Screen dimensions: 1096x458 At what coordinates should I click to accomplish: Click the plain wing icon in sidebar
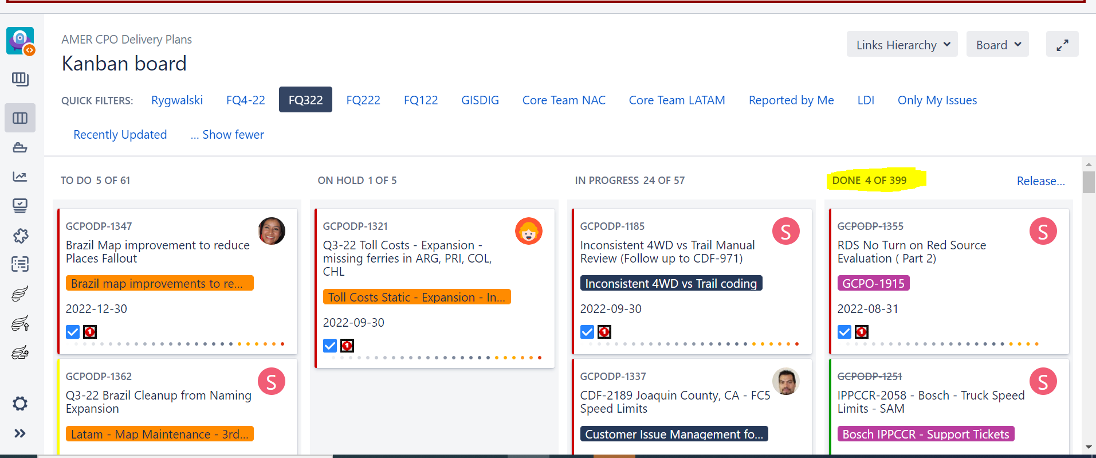20,294
